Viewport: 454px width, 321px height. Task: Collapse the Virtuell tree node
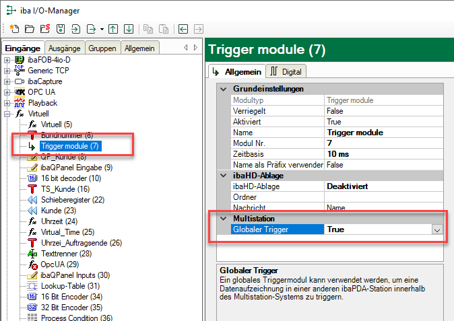point(7,114)
